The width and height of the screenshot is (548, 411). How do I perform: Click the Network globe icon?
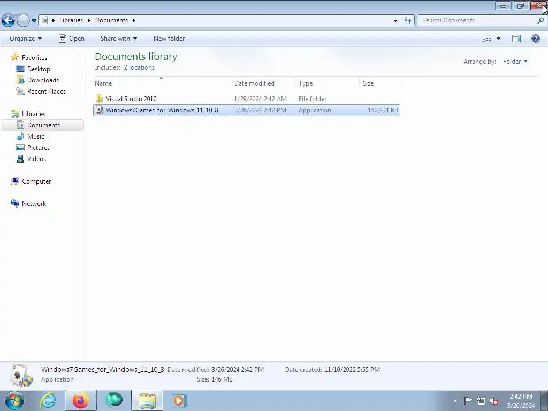[x=14, y=203]
